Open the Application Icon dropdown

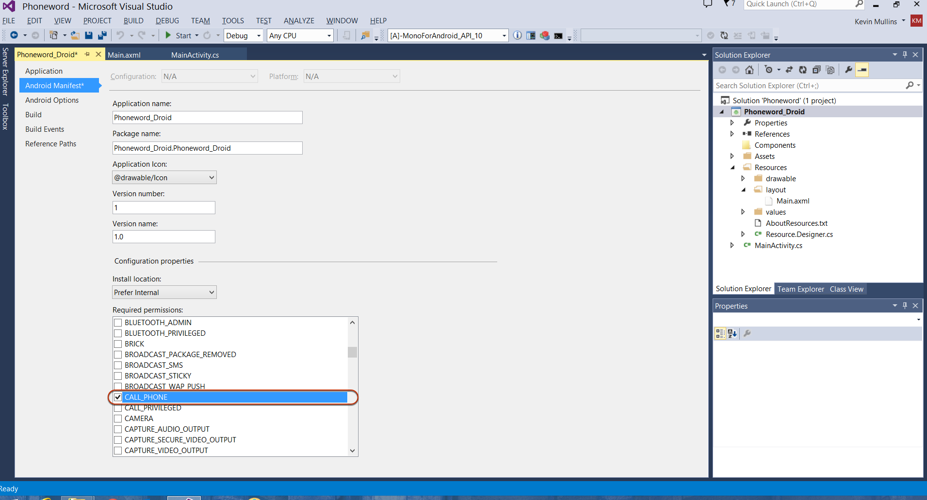point(164,178)
